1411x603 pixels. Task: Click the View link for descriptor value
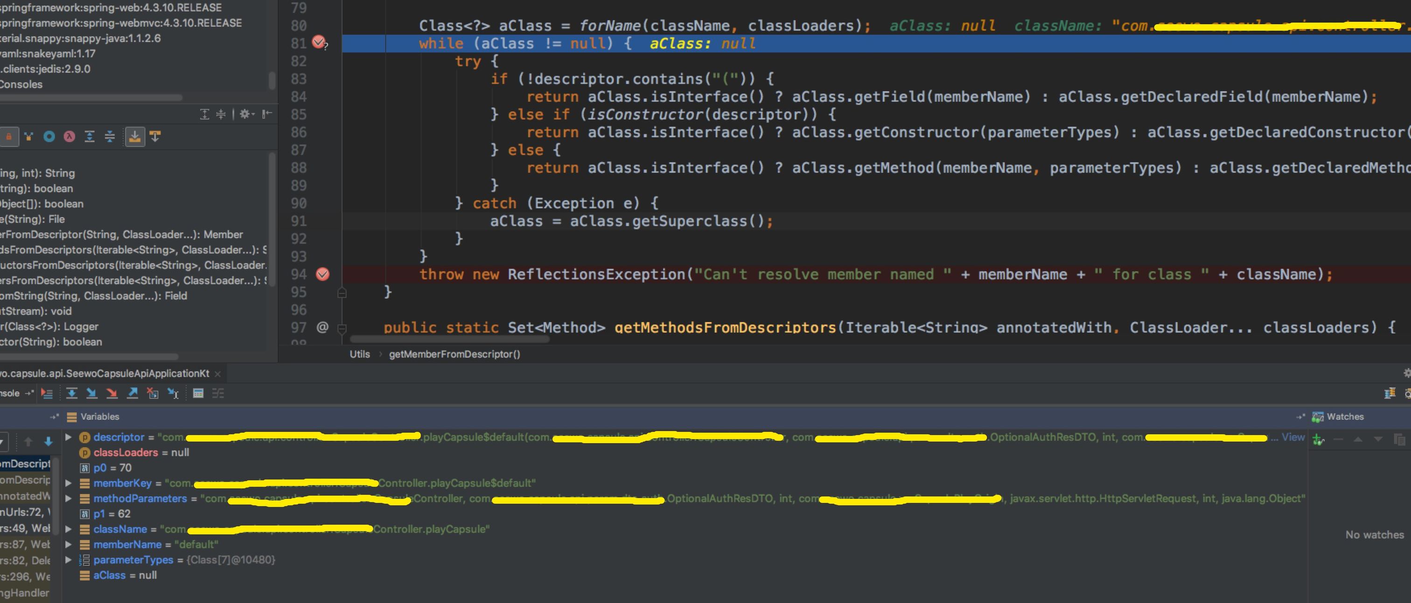tap(1292, 437)
